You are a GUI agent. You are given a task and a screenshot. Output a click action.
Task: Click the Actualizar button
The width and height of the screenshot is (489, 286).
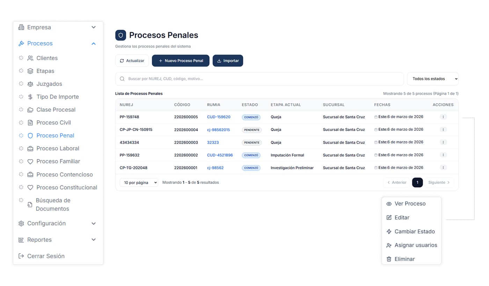click(132, 61)
